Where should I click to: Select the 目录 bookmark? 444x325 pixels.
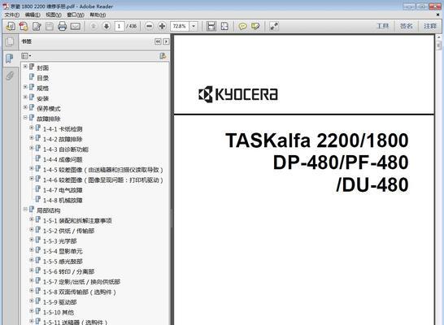pos(43,78)
